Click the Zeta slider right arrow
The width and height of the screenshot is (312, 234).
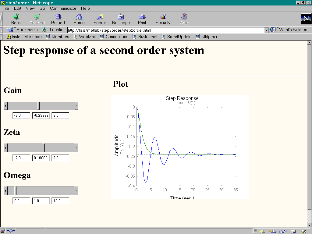(x=76, y=148)
